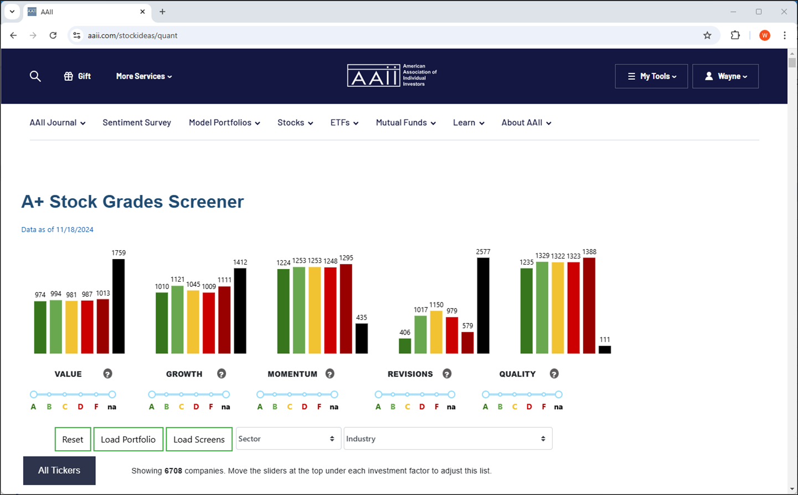Image resolution: width=798 pixels, height=495 pixels.
Task: Open the site search magnifier icon
Action: click(x=35, y=76)
